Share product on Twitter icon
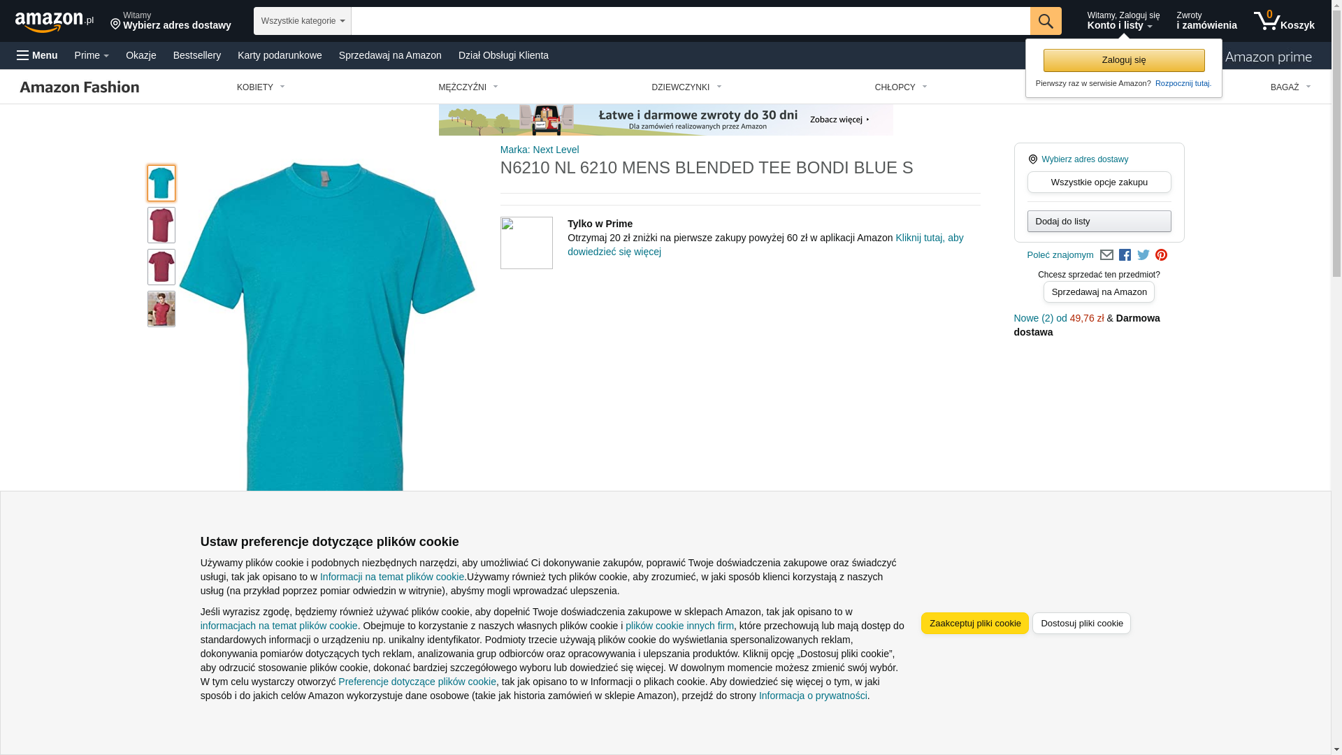This screenshot has width=1342, height=755. tap(1143, 255)
